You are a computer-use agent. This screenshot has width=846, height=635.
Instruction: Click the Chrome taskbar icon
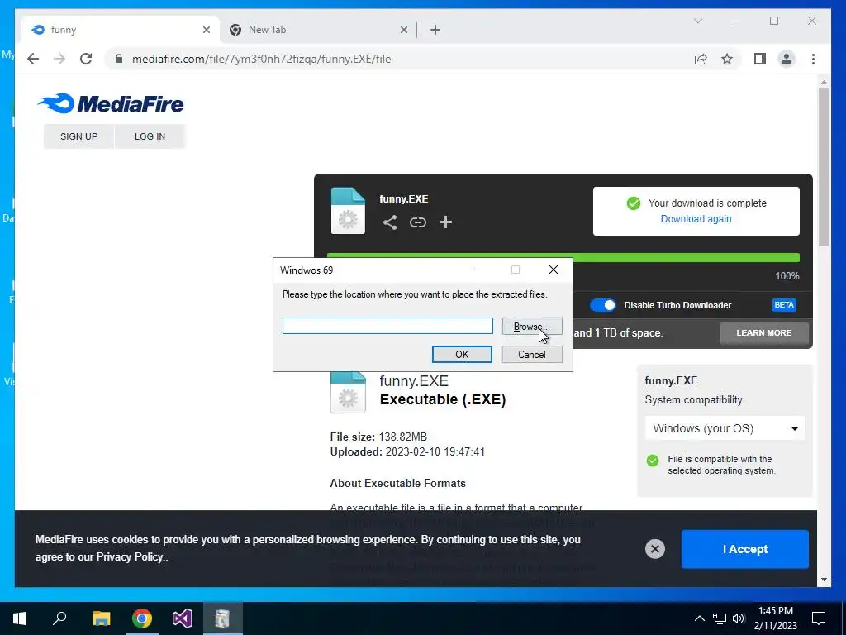pyautogui.click(x=142, y=618)
